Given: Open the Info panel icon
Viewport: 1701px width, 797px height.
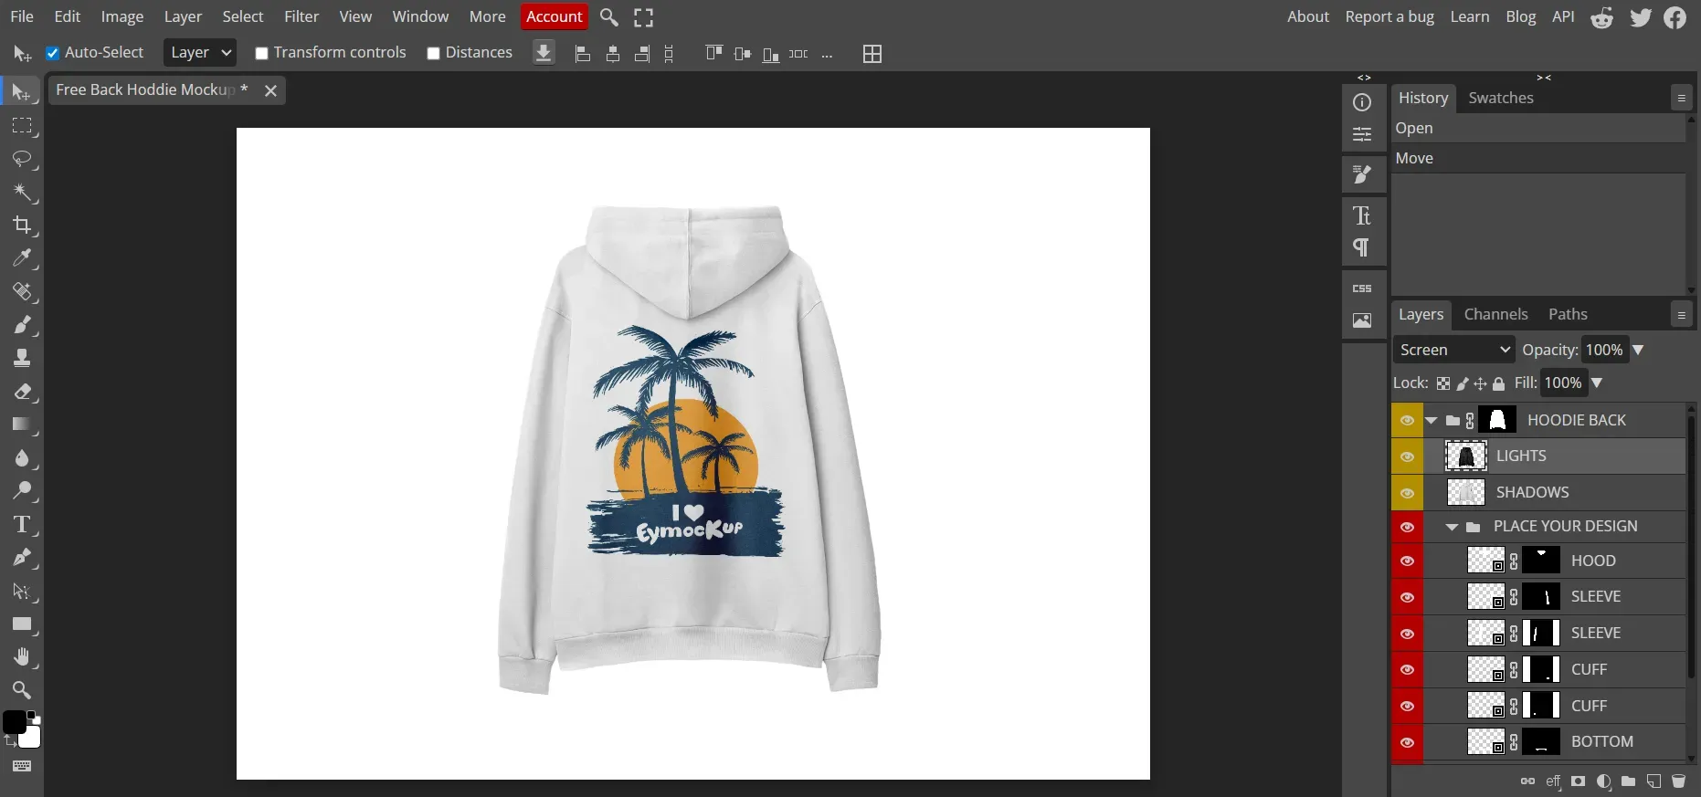Looking at the screenshot, I should [1362, 102].
